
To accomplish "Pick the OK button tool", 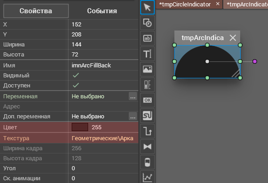I will [x=147, y=100].
